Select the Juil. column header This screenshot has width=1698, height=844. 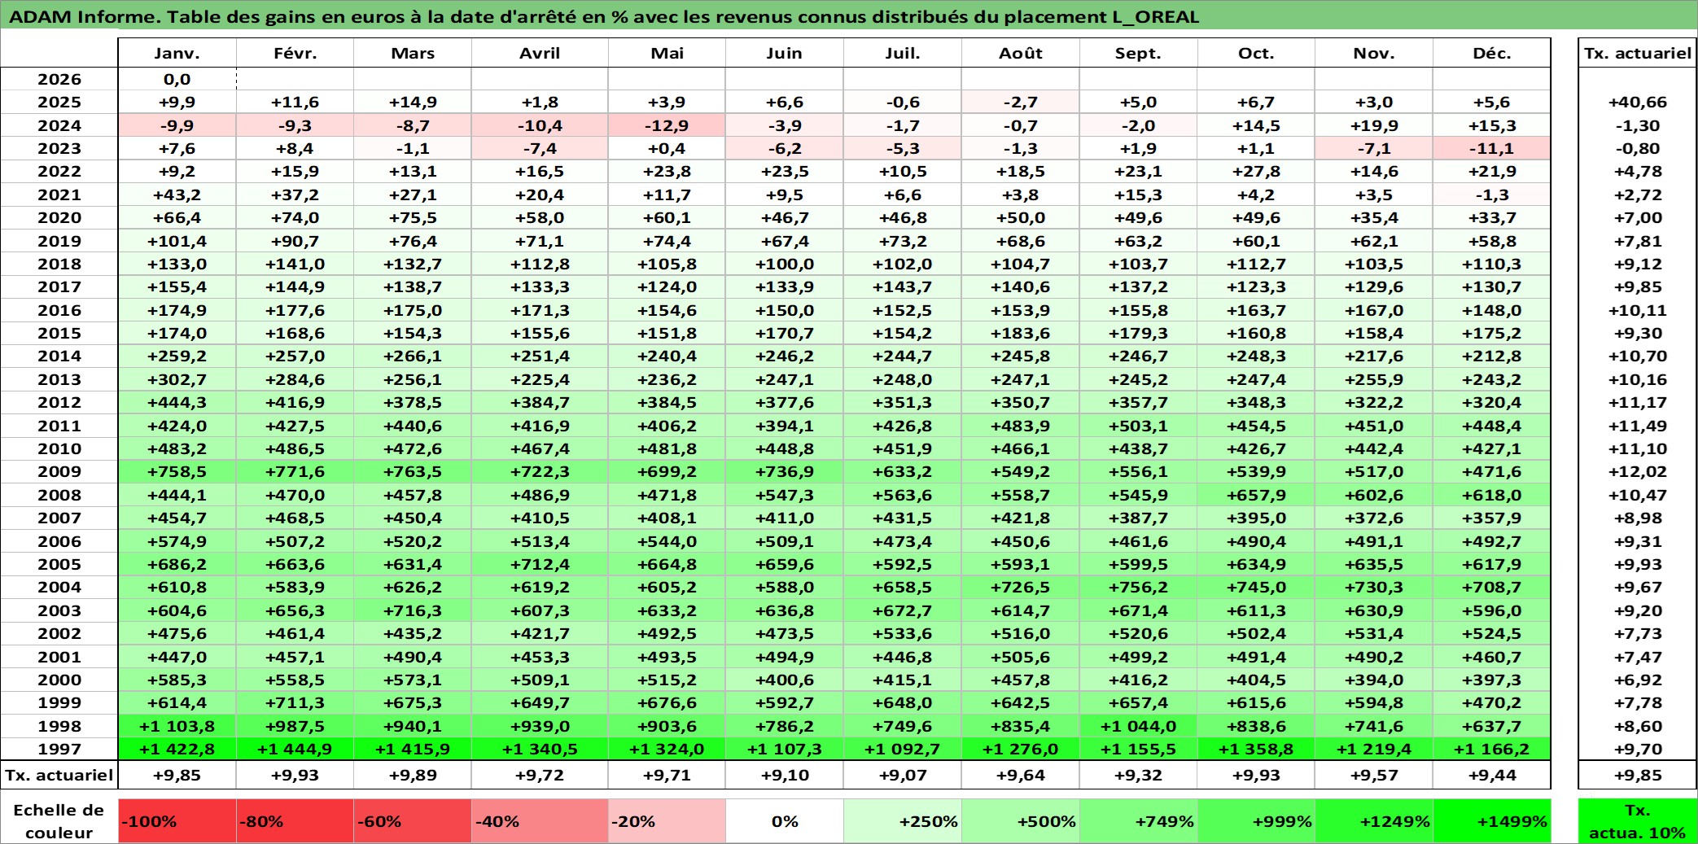[903, 53]
